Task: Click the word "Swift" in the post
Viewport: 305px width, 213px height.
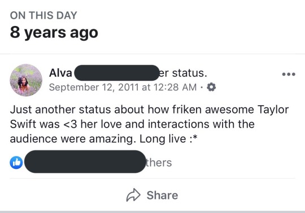Action: [x=23, y=124]
